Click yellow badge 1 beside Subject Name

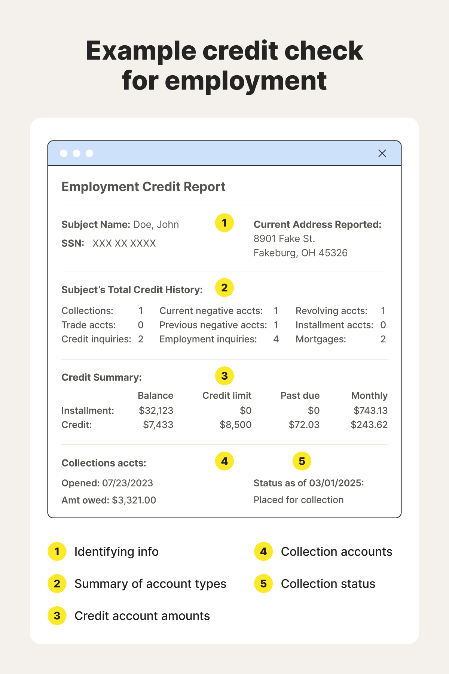[x=224, y=223]
